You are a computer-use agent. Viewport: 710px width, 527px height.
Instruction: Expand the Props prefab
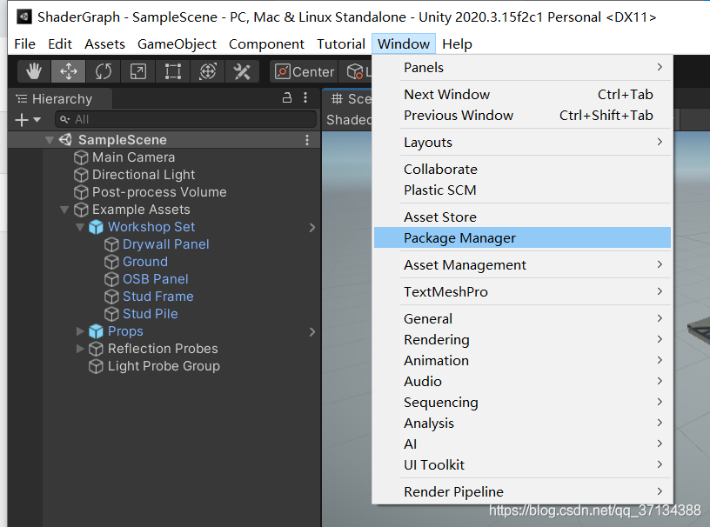(80, 331)
